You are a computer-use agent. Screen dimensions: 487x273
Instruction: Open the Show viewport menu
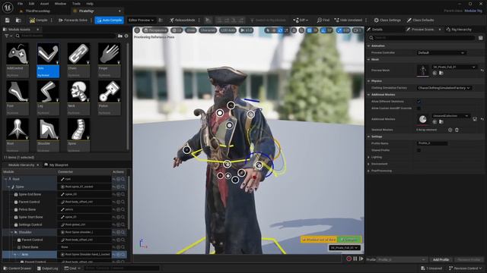pos(191,30)
